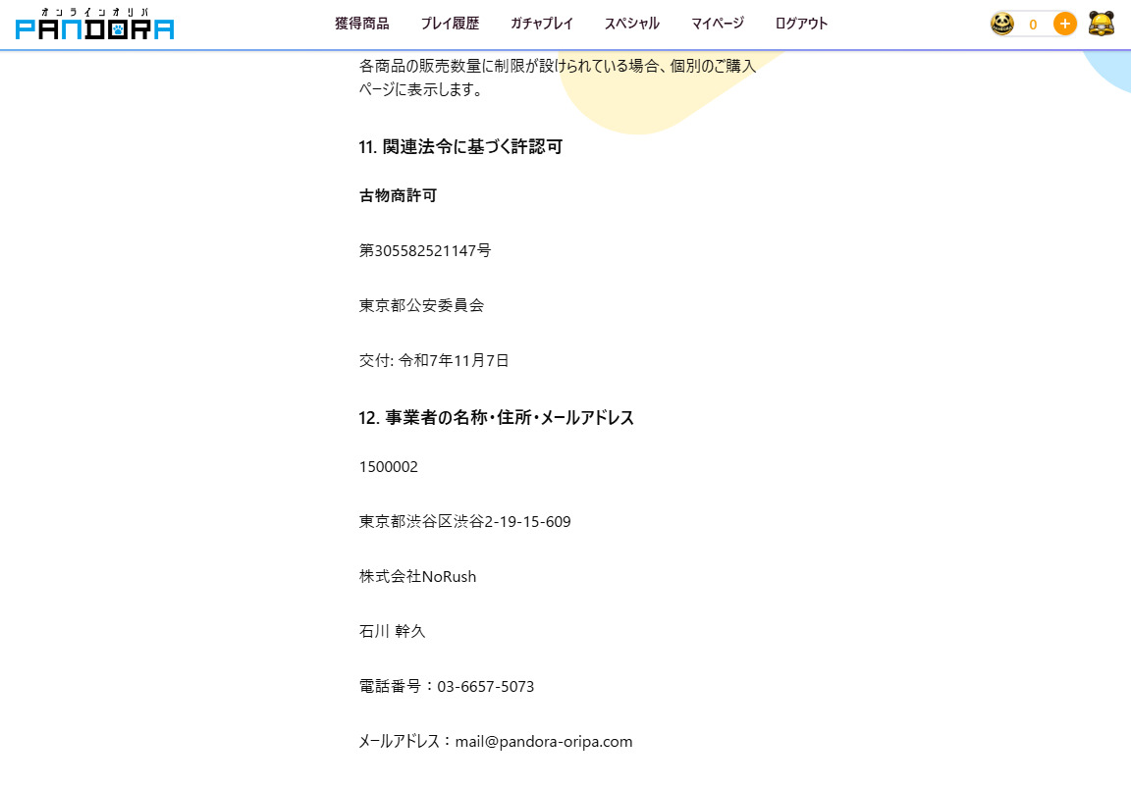Click the company name 株式会社NoRush
Image resolution: width=1131 pixels, height=789 pixels.
417,577
